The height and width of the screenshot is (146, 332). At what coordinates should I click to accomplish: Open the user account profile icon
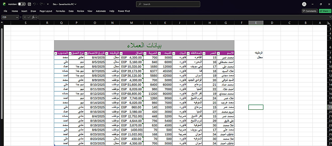coord(304,4)
